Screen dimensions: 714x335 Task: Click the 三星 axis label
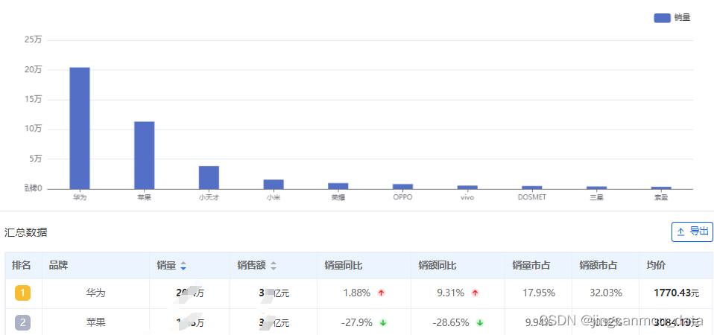click(x=596, y=198)
